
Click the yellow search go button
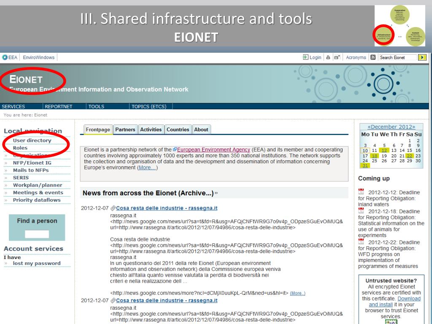[422, 57]
